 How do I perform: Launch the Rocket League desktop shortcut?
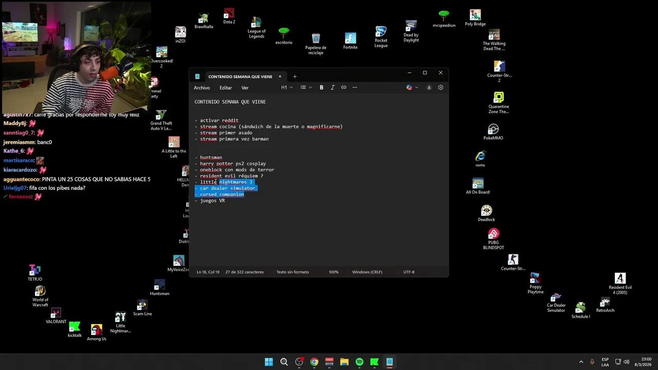381,36
